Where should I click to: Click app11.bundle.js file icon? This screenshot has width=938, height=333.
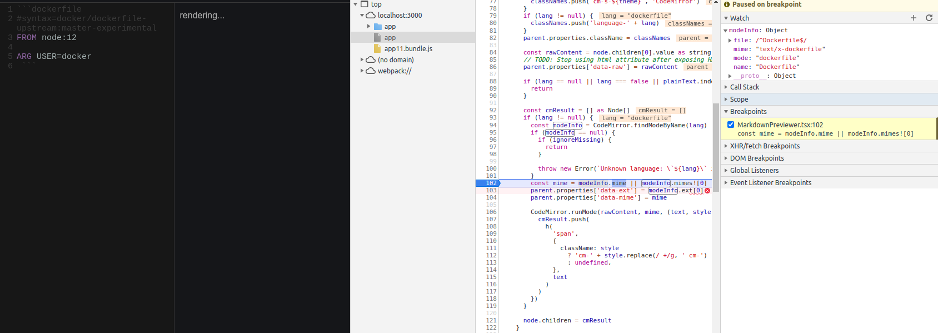[x=378, y=49]
